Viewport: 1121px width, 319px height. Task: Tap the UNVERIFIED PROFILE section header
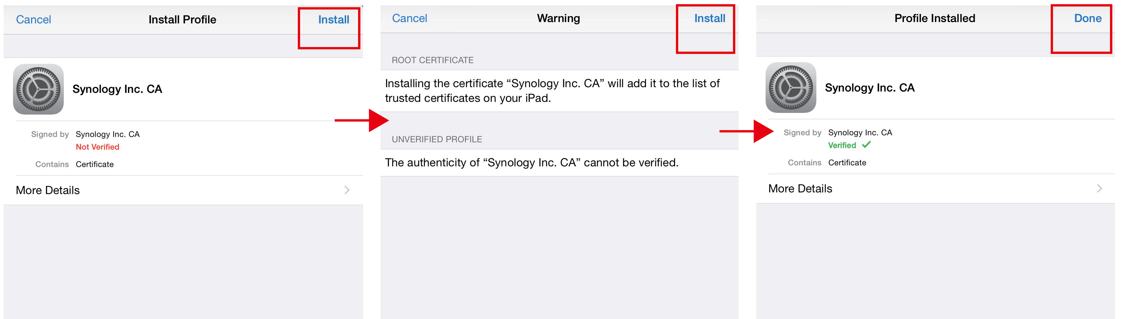tap(437, 139)
